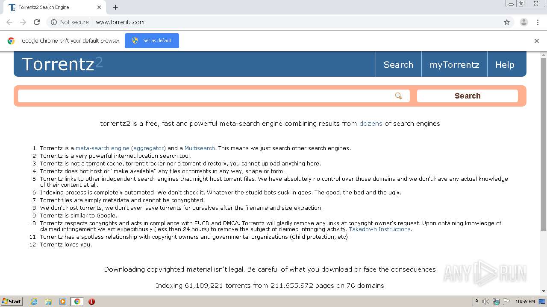This screenshot has height=307, width=547.
Task: Click text 'Torrentz loves you.'
Action: (x=66, y=245)
